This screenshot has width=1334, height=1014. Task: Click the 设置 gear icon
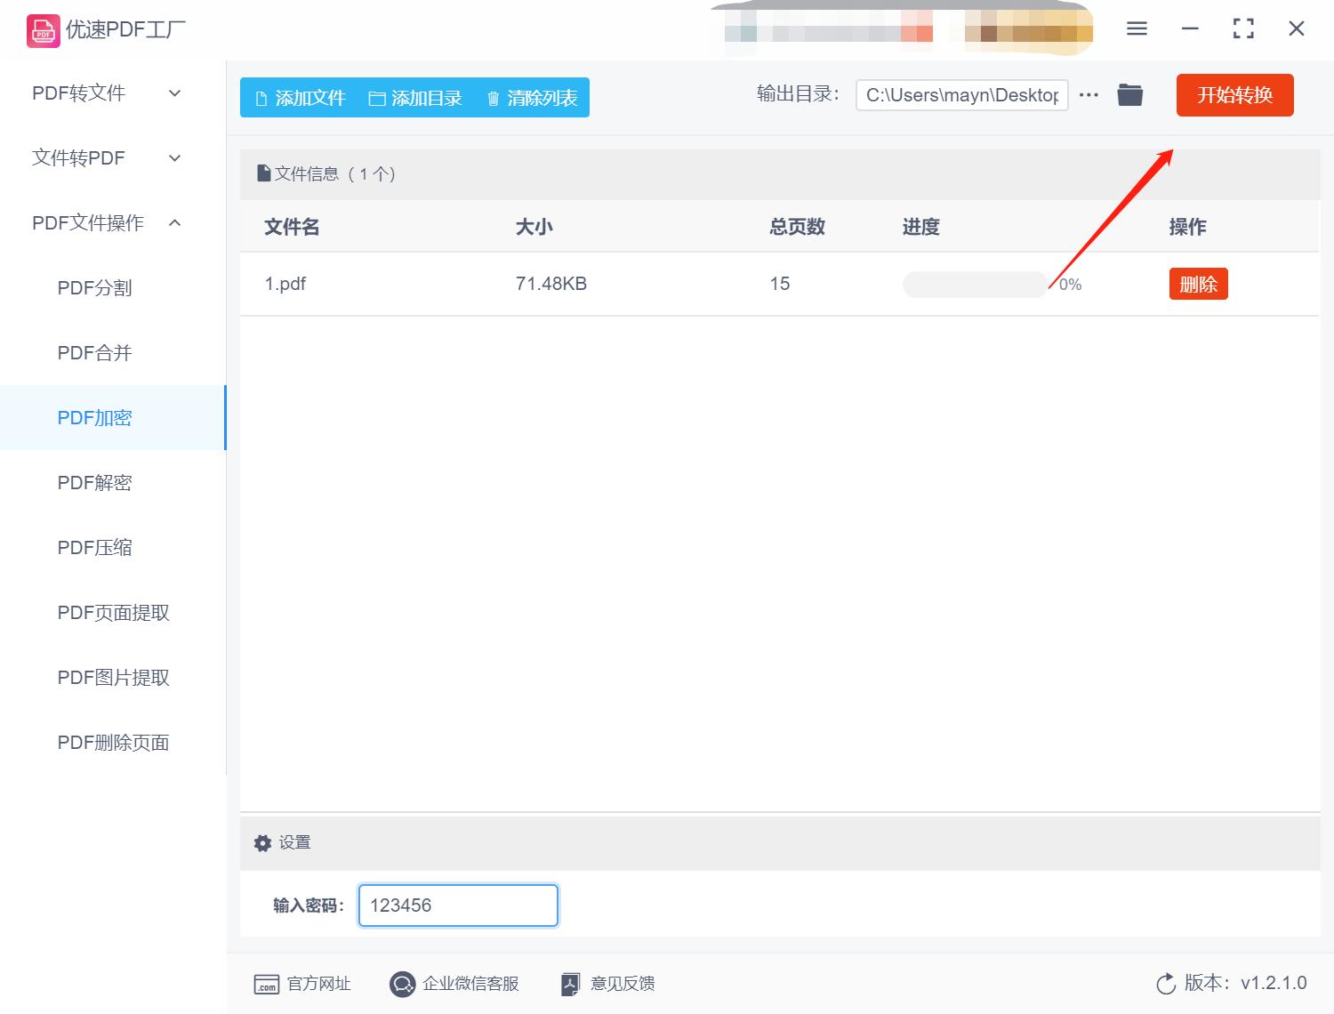coord(262,842)
